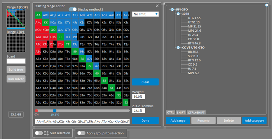Viewport: 272px width, 139px height.
Task: Collapse the 30BB category node
Action: pyautogui.click(x=178, y=14)
